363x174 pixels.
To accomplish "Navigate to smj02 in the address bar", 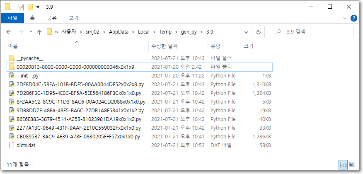I will (92, 32).
